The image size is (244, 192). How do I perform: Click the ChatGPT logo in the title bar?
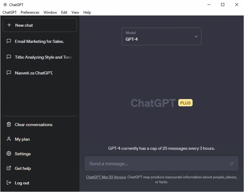point(5,5)
